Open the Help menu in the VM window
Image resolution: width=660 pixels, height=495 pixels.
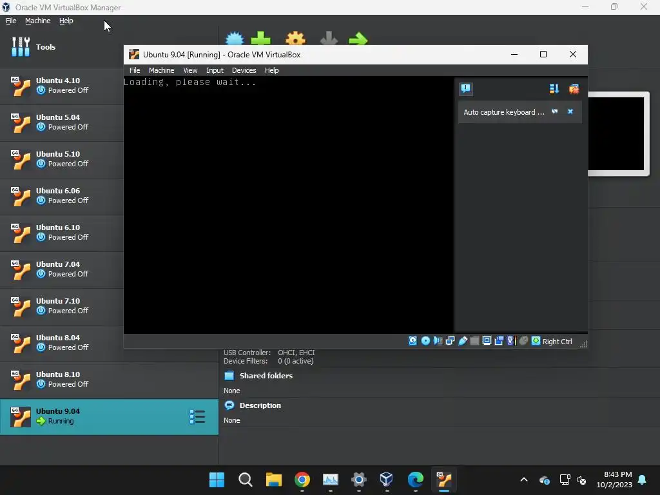(x=271, y=70)
